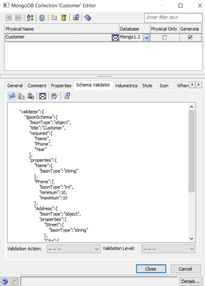Click the expand icon in Customer name cell
The height and width of the screenshot is (286, 205).
[x=115, y=38]
